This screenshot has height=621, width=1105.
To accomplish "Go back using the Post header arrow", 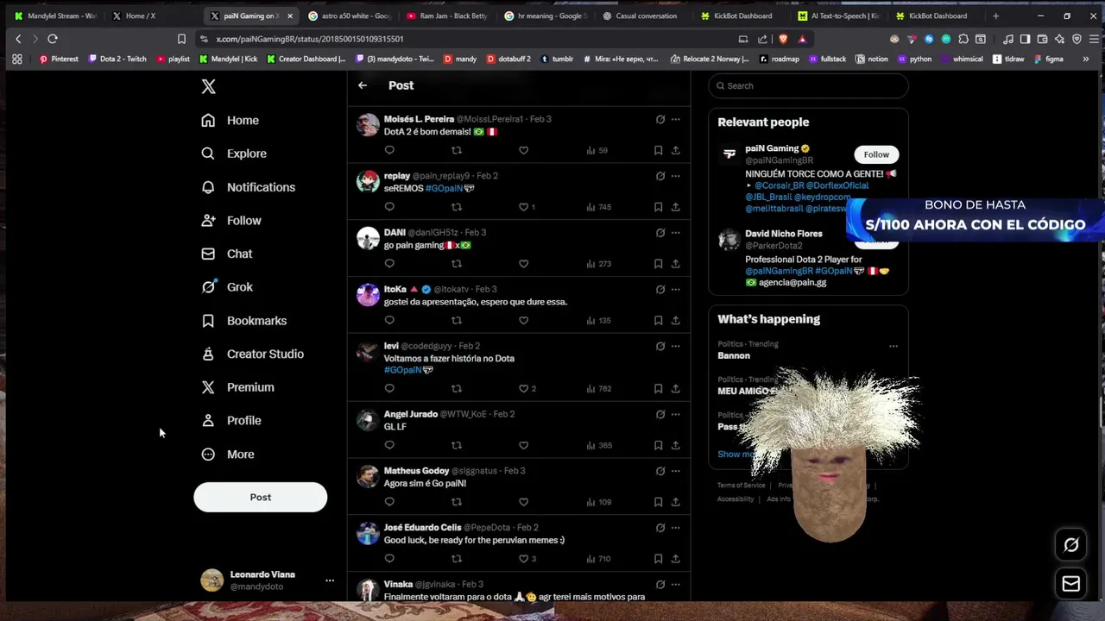I will click(x=363, y=85).
